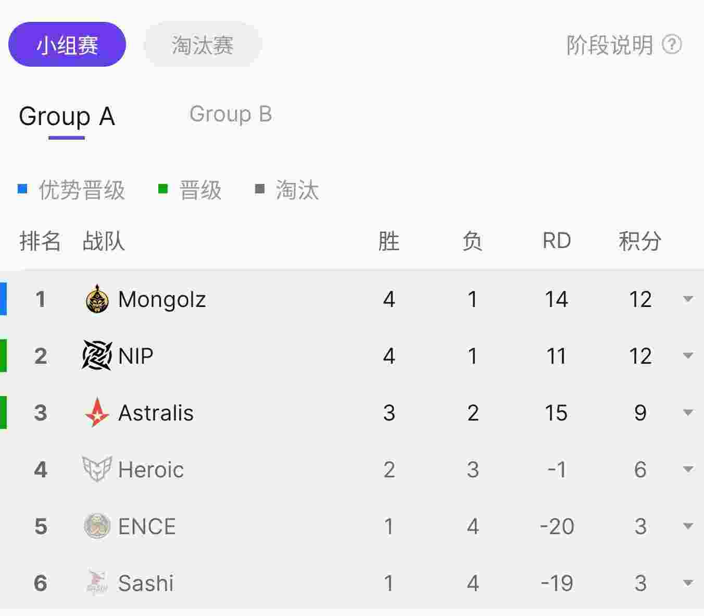
Task: Expand the Heroic row dropdown arrow
Action: pos(688,470)
